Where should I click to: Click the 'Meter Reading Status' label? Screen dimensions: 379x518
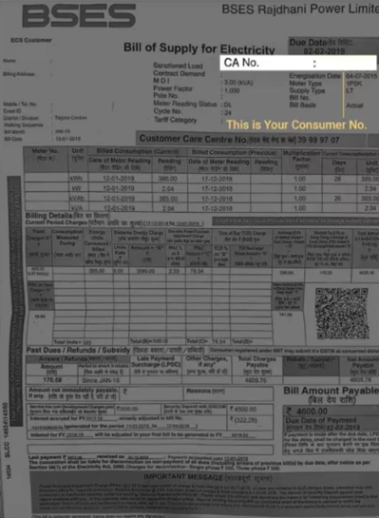[185, 104]
